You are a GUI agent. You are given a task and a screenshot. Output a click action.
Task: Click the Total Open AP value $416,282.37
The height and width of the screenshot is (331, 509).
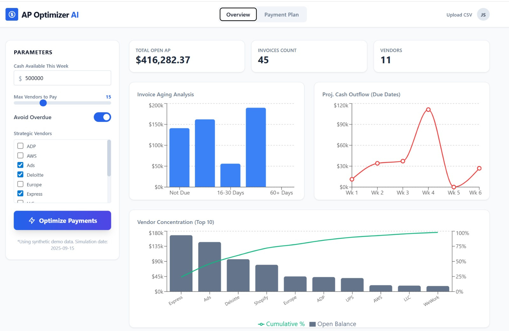(x=163, y=60)
